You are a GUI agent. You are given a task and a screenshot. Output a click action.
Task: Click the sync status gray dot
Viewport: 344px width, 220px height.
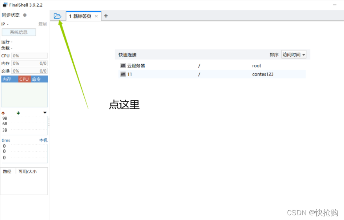tap(25, 15)
